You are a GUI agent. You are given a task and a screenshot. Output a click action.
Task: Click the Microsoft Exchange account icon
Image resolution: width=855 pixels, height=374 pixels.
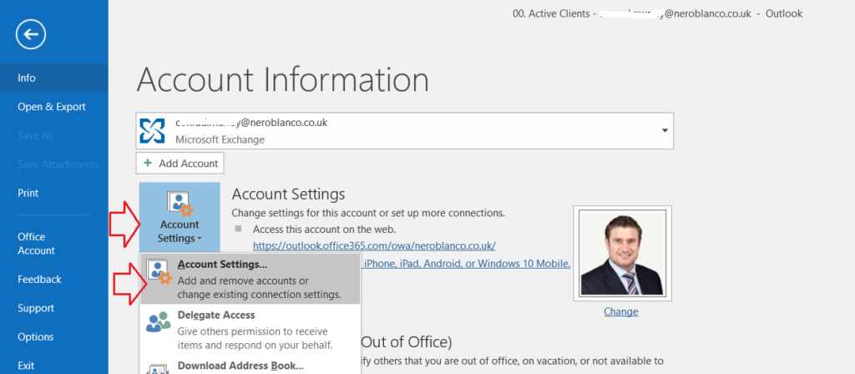[x=152, y=131]
